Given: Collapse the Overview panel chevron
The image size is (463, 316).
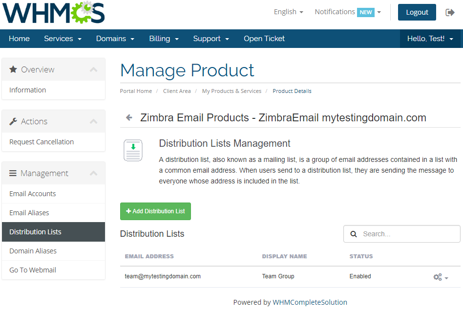Looking at the screenshot, I should [94, 69].
